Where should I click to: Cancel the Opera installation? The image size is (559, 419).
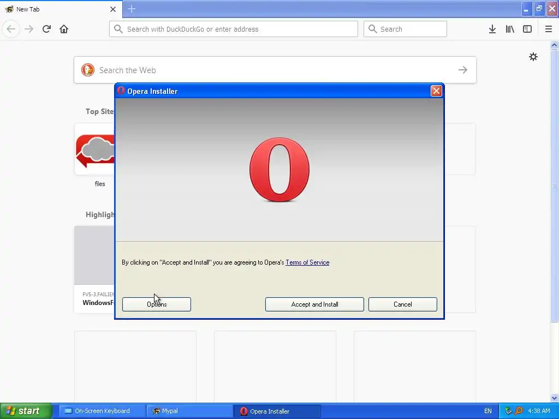coord(402,304)
